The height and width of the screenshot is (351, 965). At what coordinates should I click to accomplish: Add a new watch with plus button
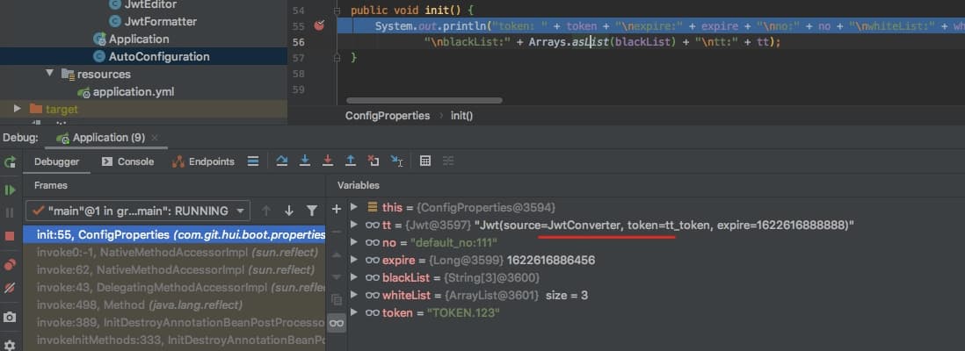pyautogui.click(x=336, y=209)
